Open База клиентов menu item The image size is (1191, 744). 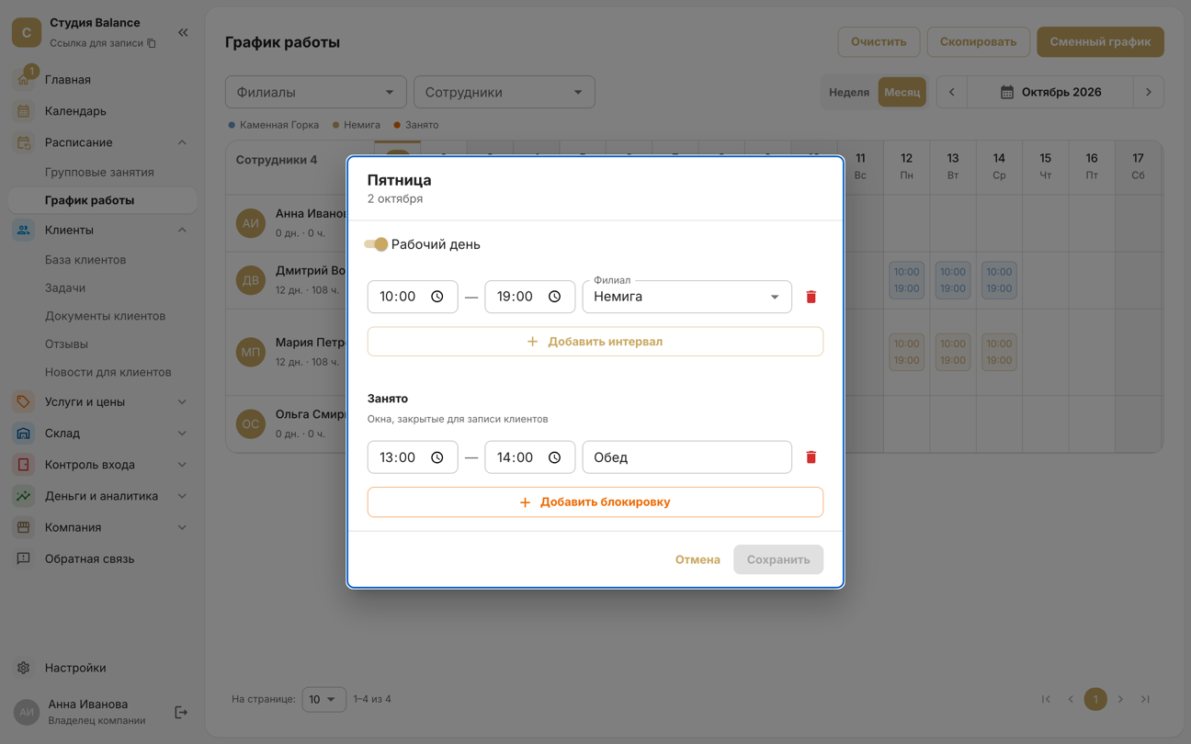(x=85, y=260)
